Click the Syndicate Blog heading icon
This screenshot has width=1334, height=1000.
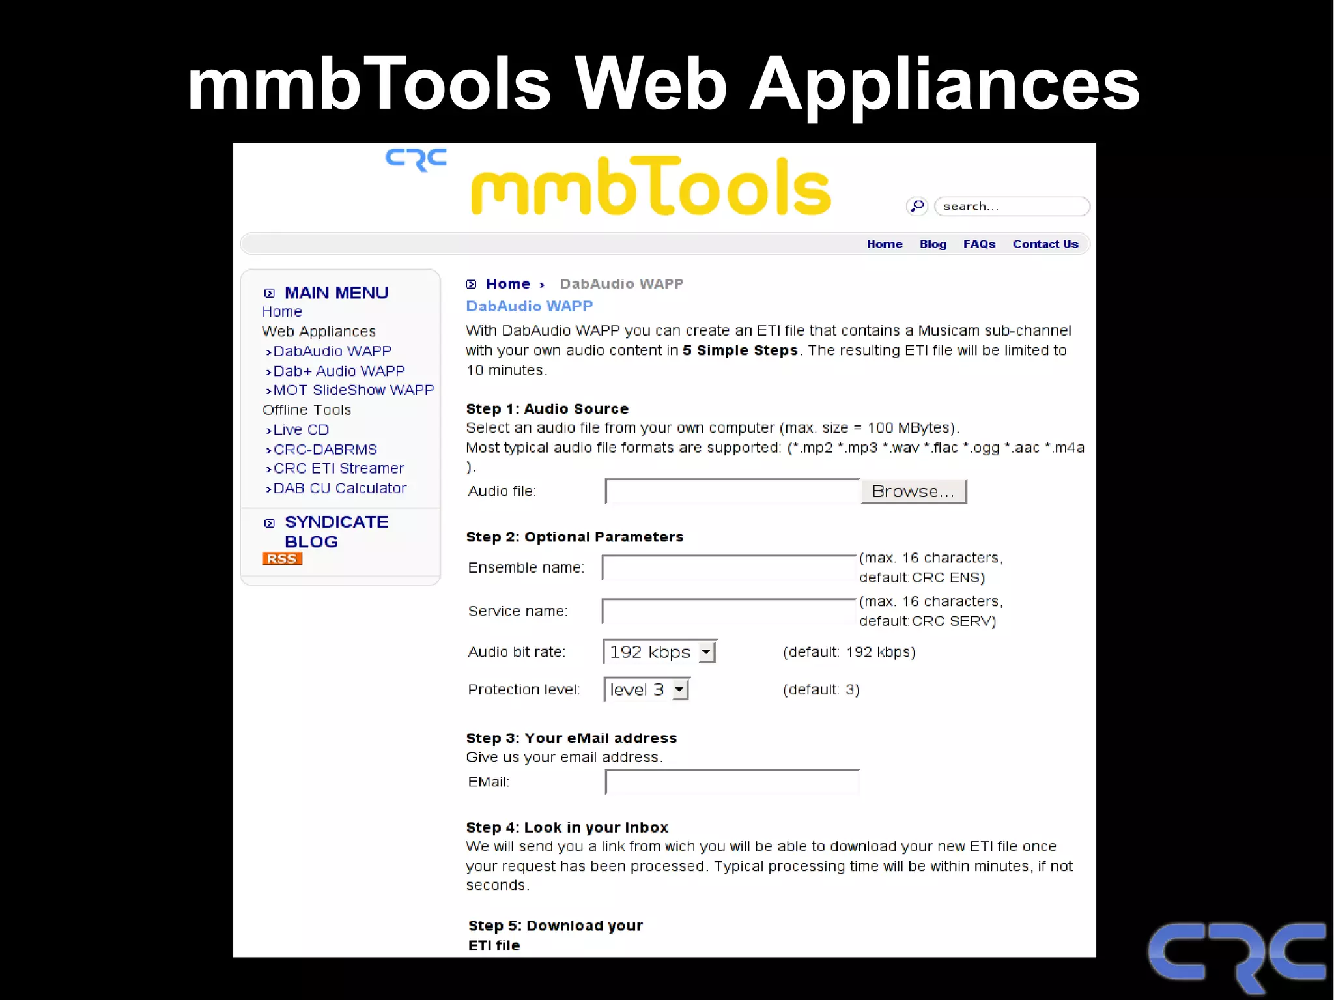click(x=270, y=522)
